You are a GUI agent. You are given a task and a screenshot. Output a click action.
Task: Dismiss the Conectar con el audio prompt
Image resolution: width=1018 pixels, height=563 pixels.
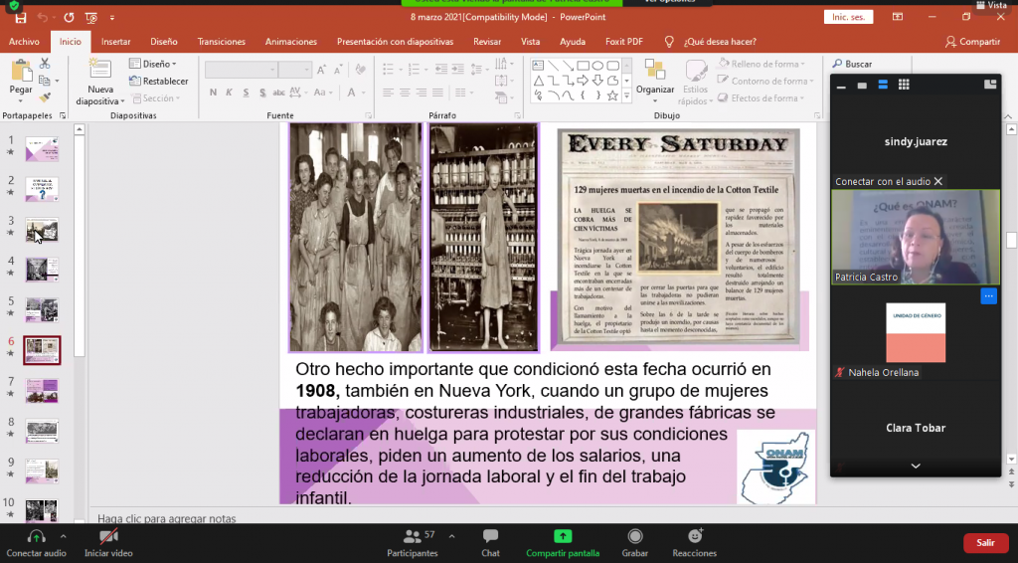pyautogui.click(x=938, y=181)
